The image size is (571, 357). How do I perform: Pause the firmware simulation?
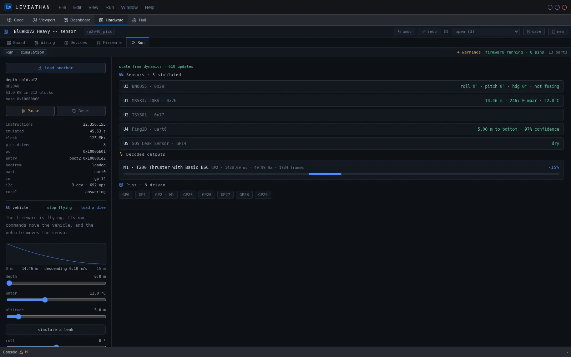click(x=30, y=111)
